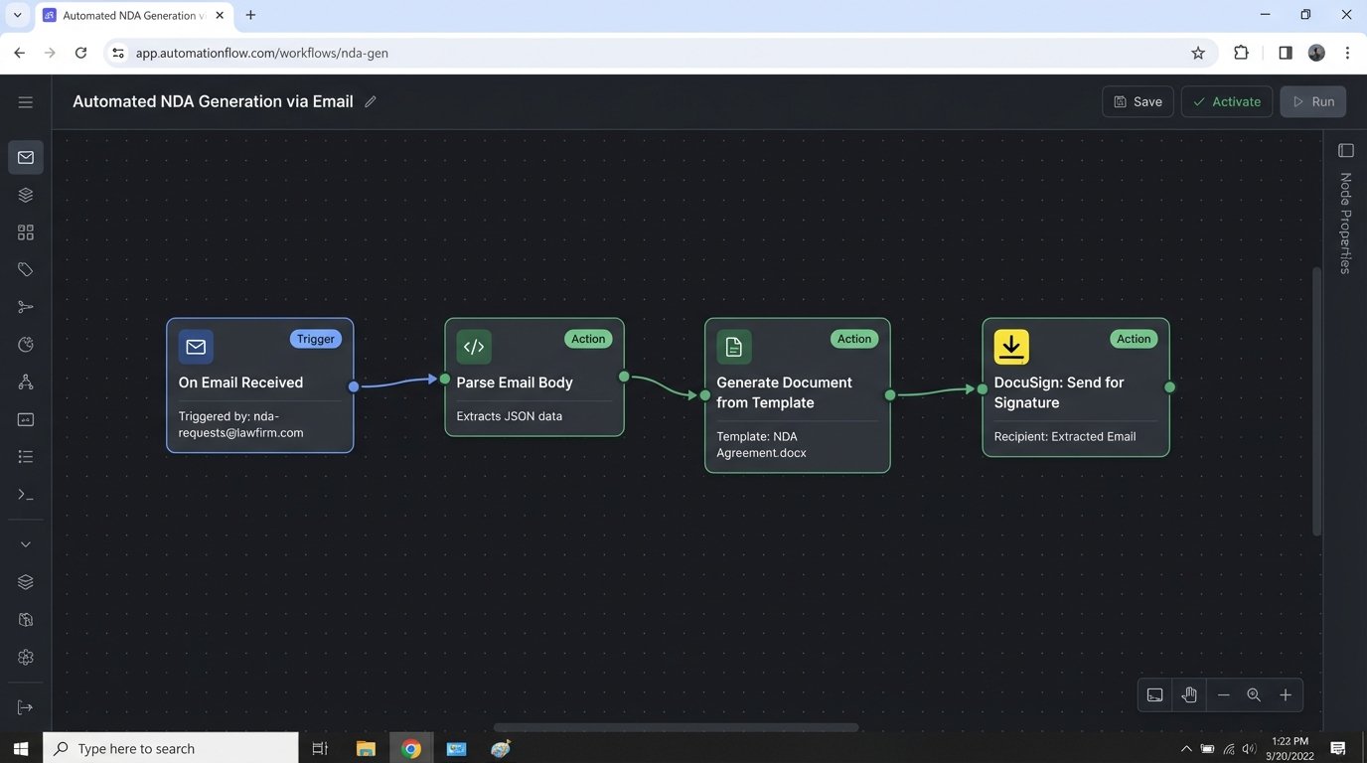Open the tab search dropdown arrow in Chrome
1367x763 pixels.
[x=17, y=15]
